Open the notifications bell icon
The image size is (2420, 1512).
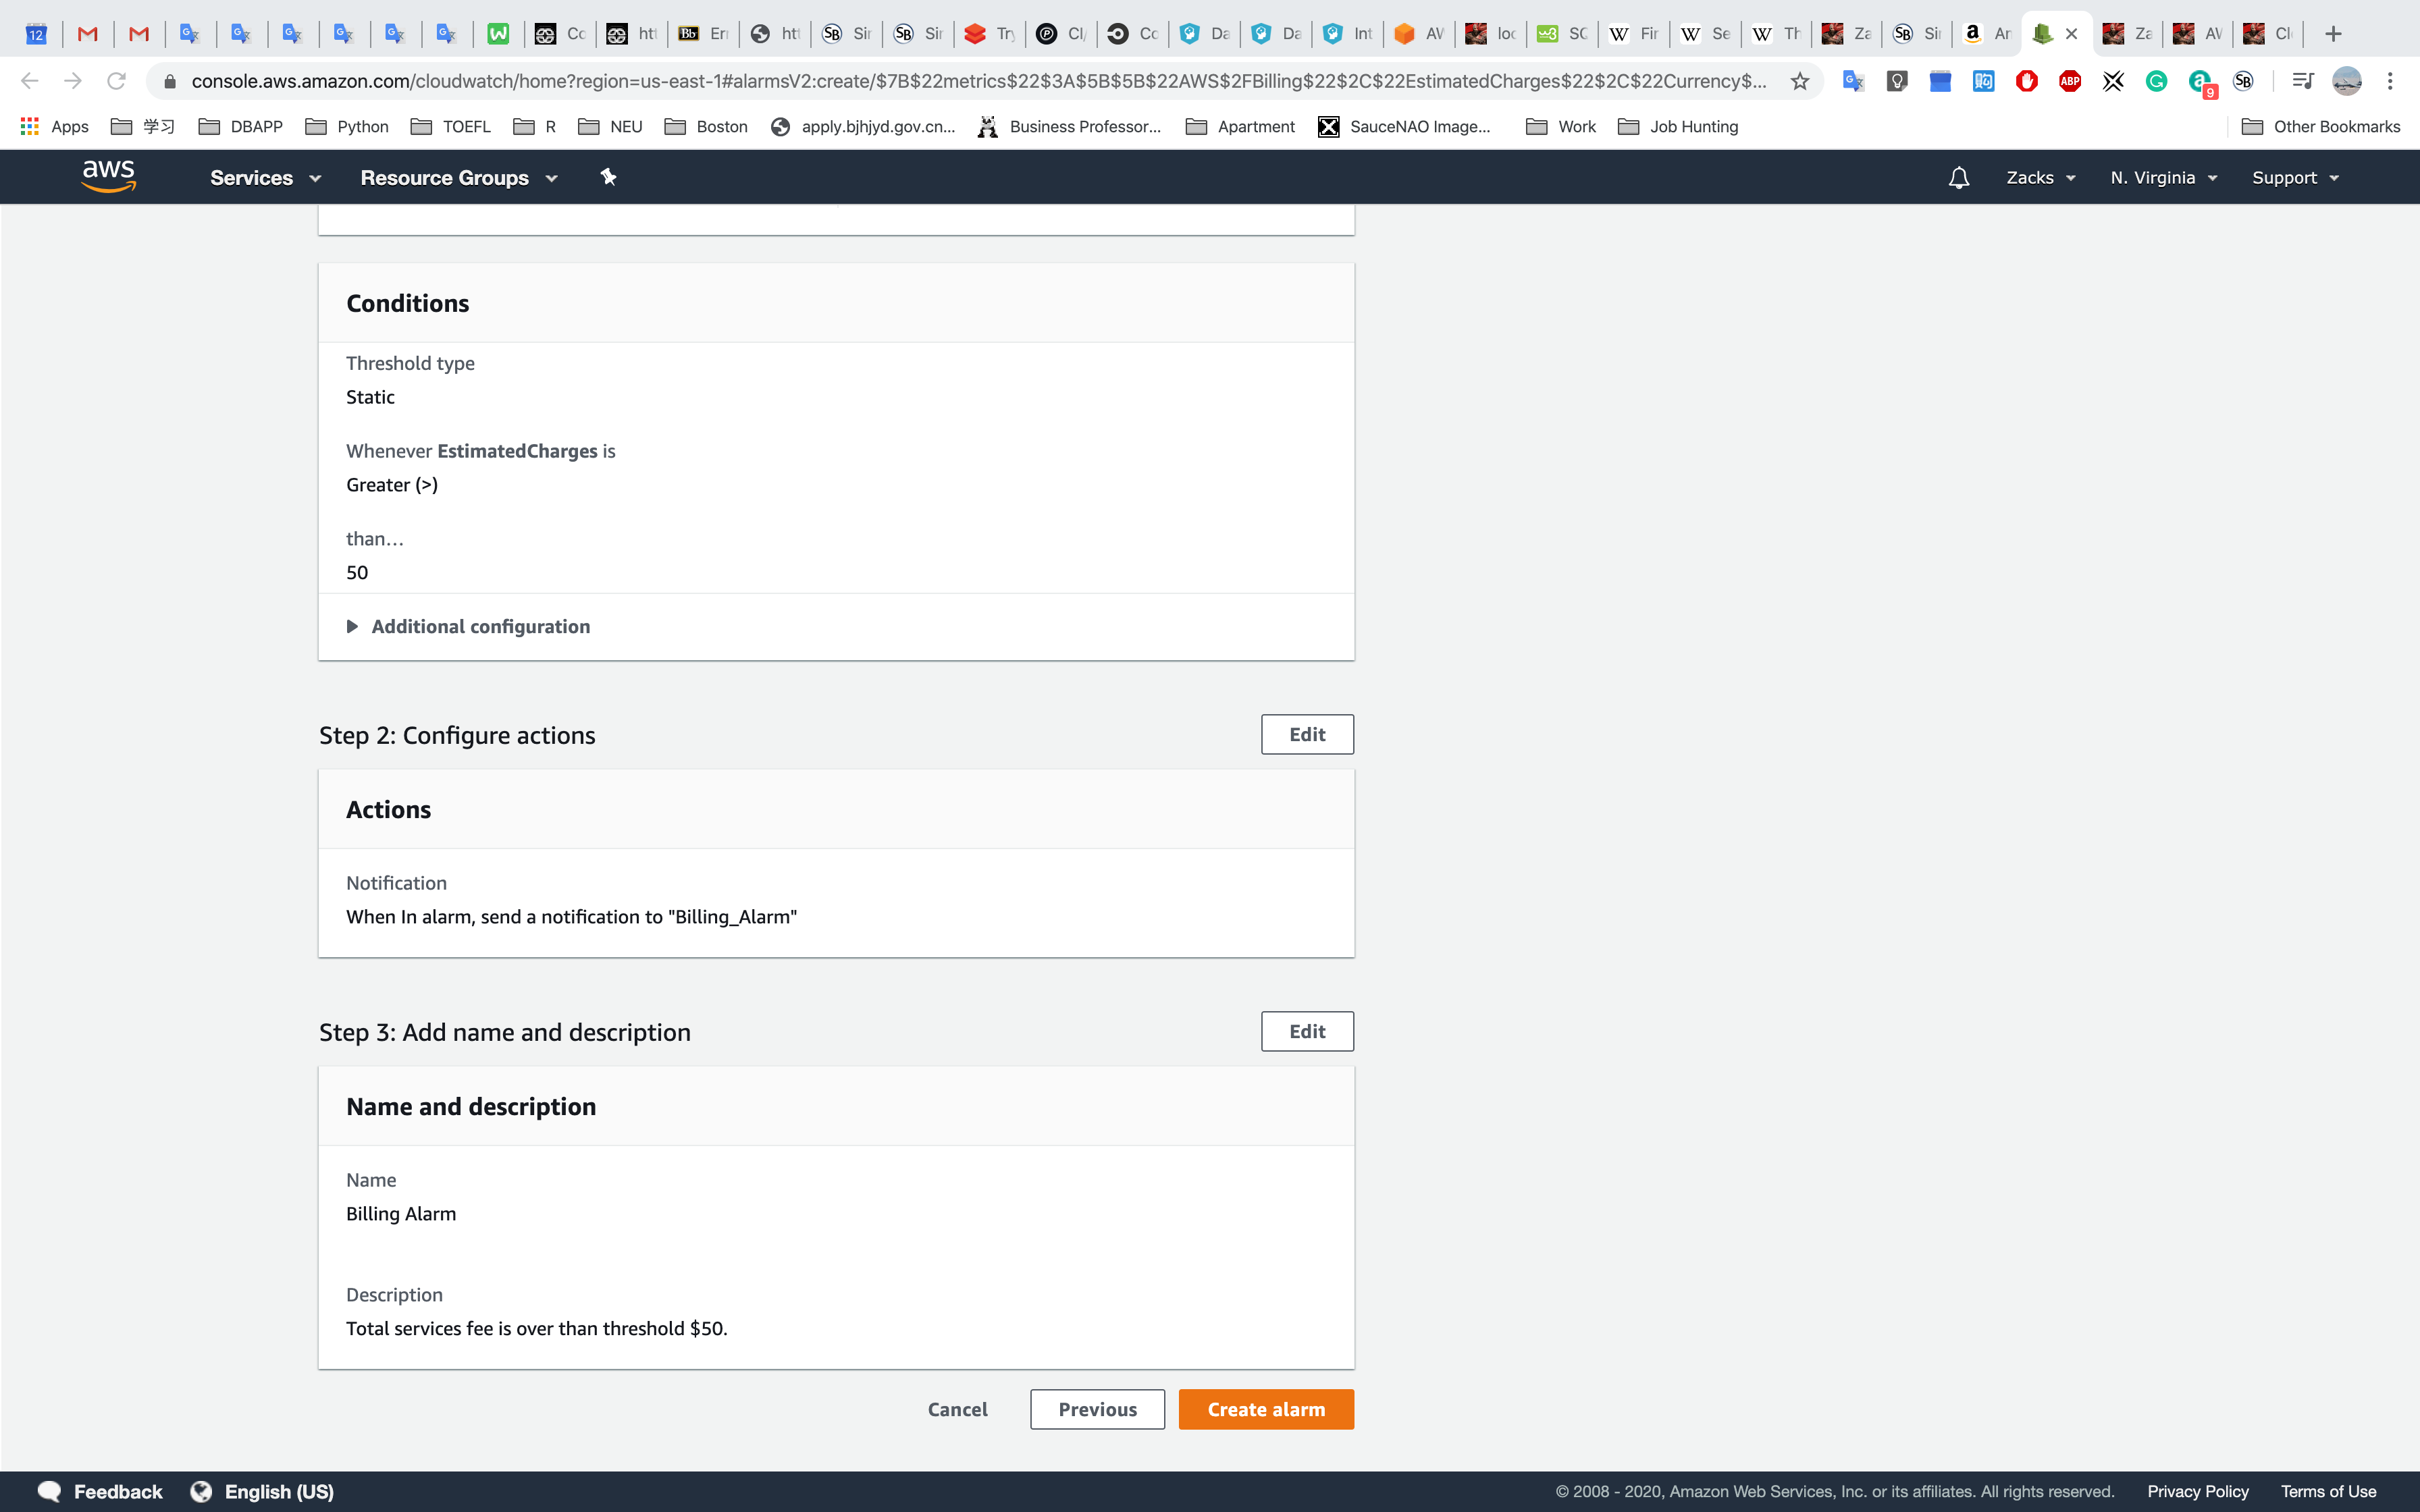[x=1958, y=178]
